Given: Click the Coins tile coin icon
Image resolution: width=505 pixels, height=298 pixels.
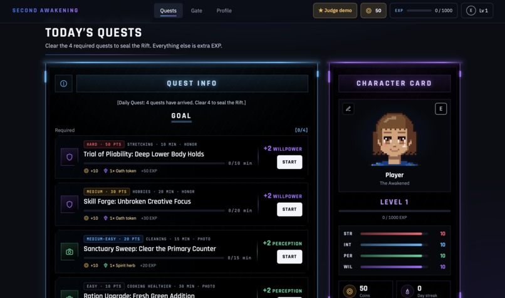Looking at the screenshot, I should tap(349, 292).
